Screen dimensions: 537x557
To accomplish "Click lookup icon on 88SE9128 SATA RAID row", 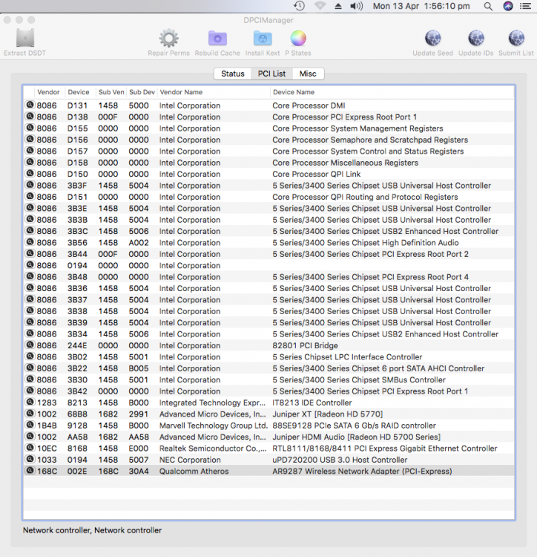I will 30,425.
